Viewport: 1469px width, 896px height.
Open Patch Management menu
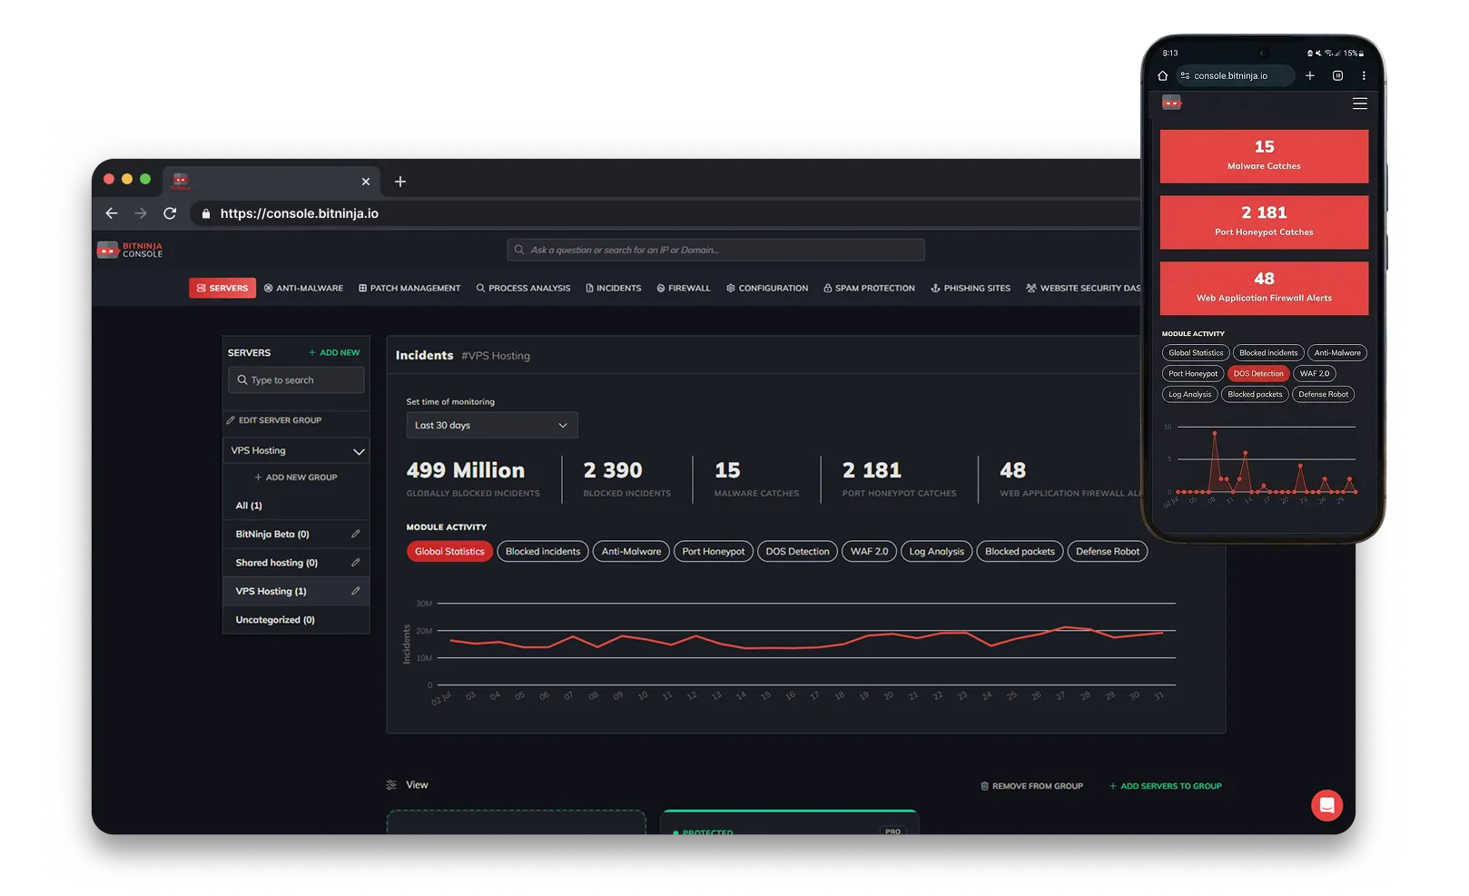coord(409,288)
